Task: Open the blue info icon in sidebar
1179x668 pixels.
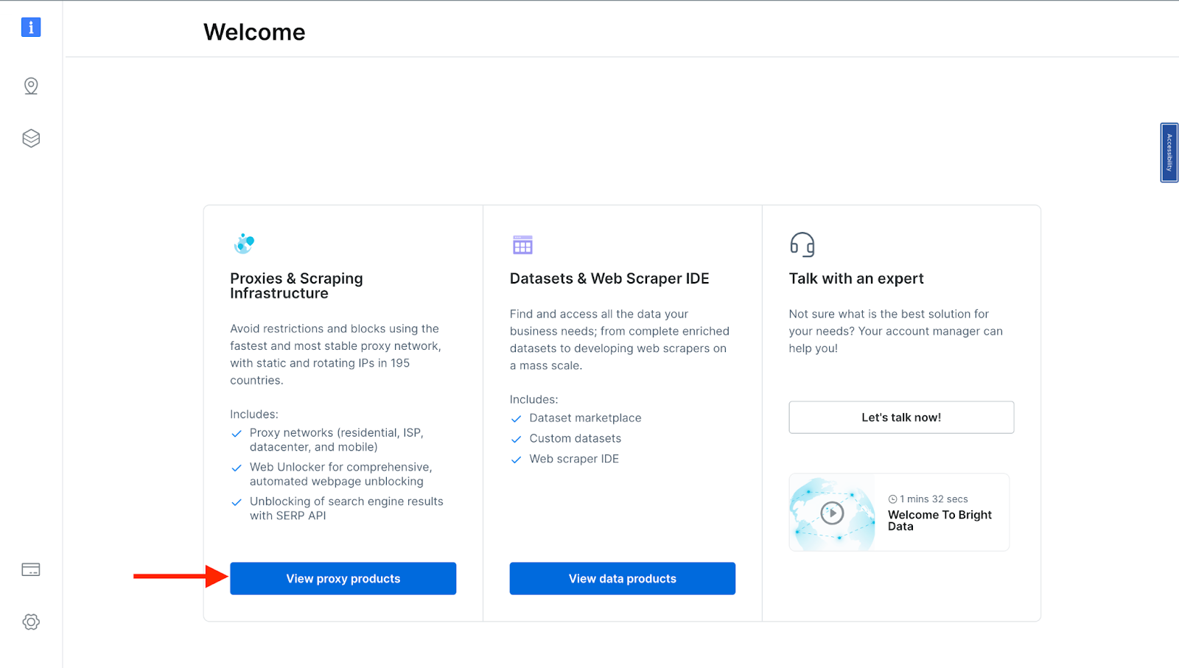Action: pos(31,27)
